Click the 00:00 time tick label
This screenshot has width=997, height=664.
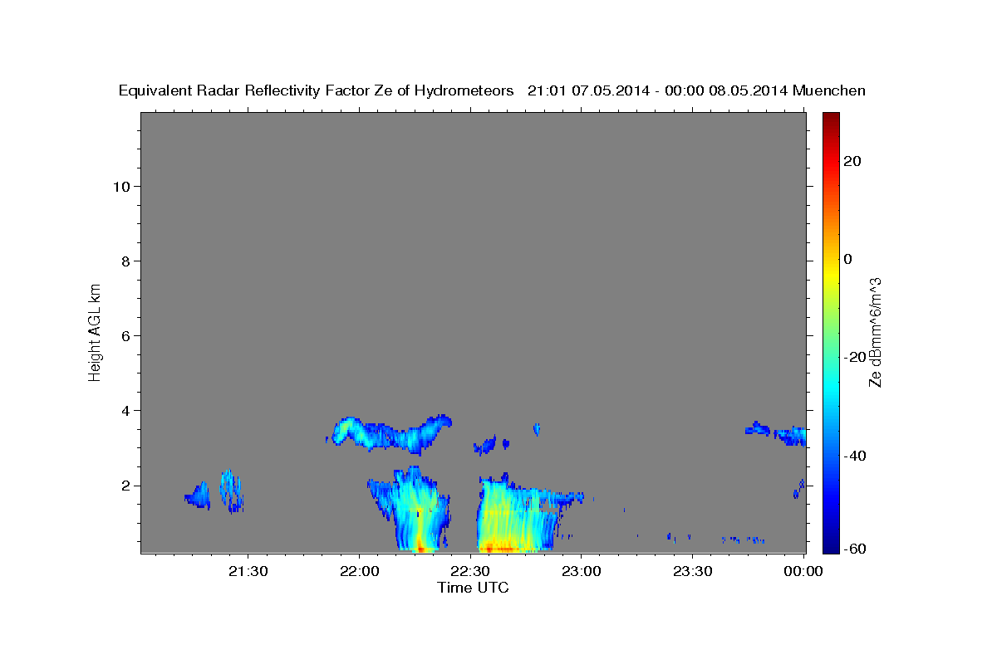point(803,572)
